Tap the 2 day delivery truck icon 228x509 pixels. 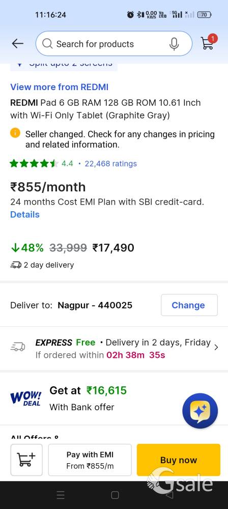16,265
